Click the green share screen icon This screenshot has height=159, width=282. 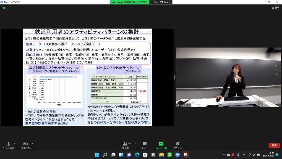click(161, 145)
